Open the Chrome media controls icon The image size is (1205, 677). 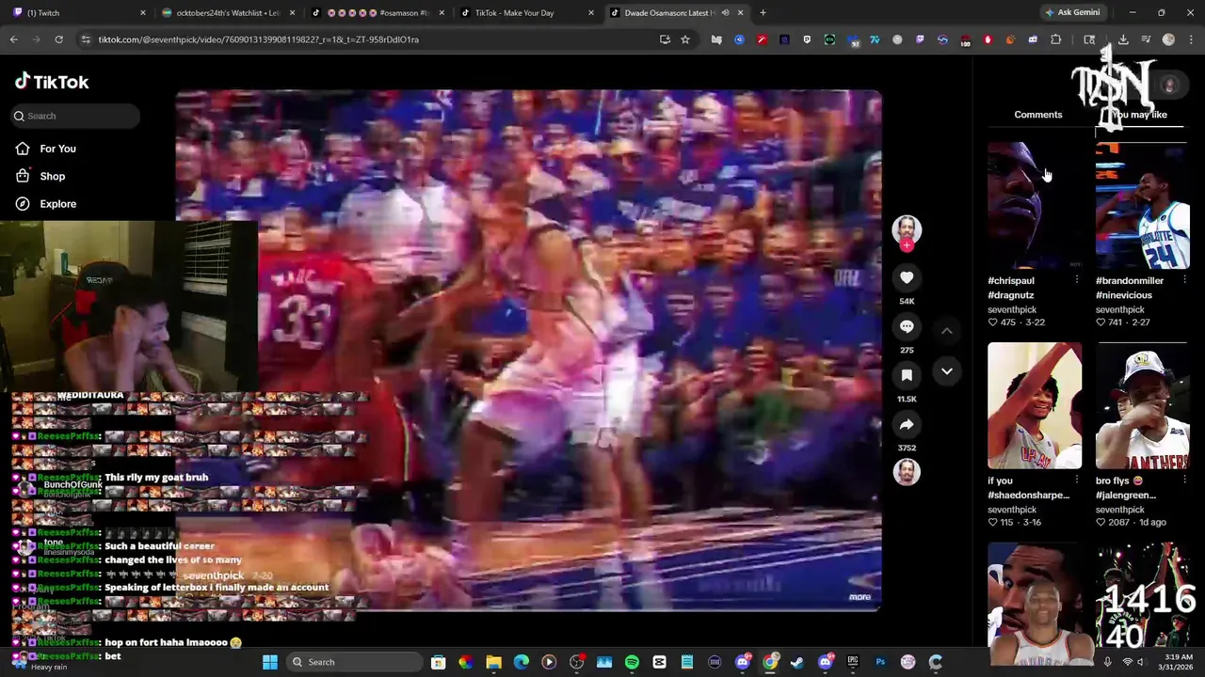1146,39
